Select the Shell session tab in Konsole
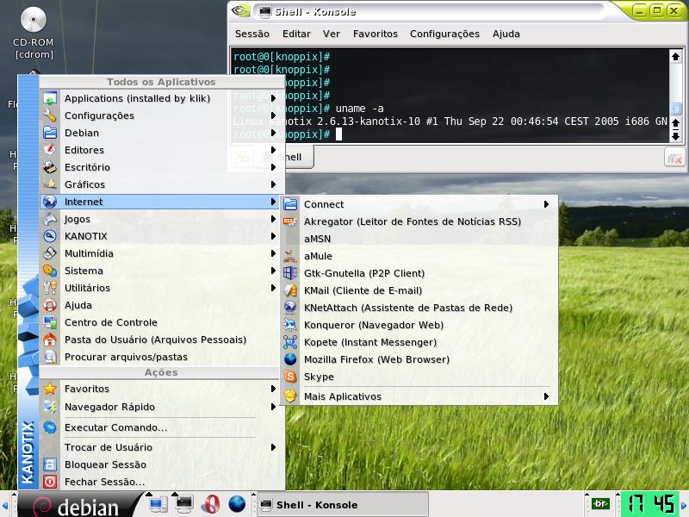 (x=290, y=158)
